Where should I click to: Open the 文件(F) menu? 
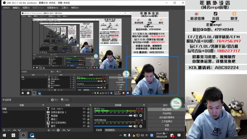[6, 8]
